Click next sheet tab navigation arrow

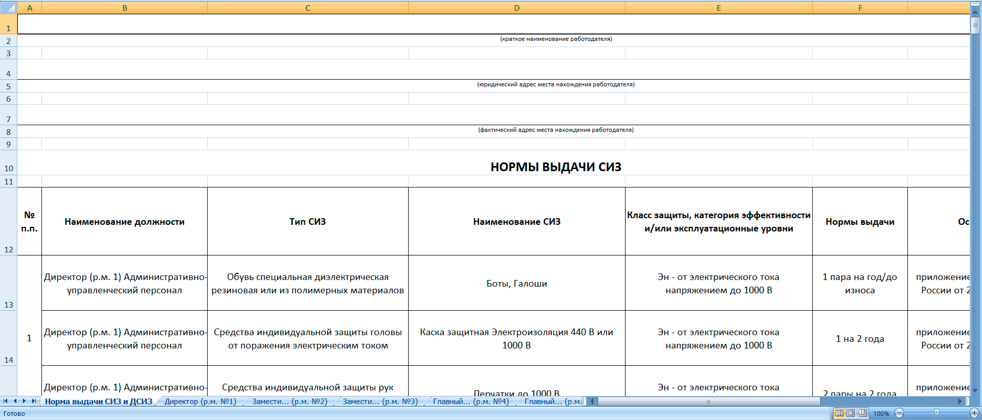(x=24, y=401)
